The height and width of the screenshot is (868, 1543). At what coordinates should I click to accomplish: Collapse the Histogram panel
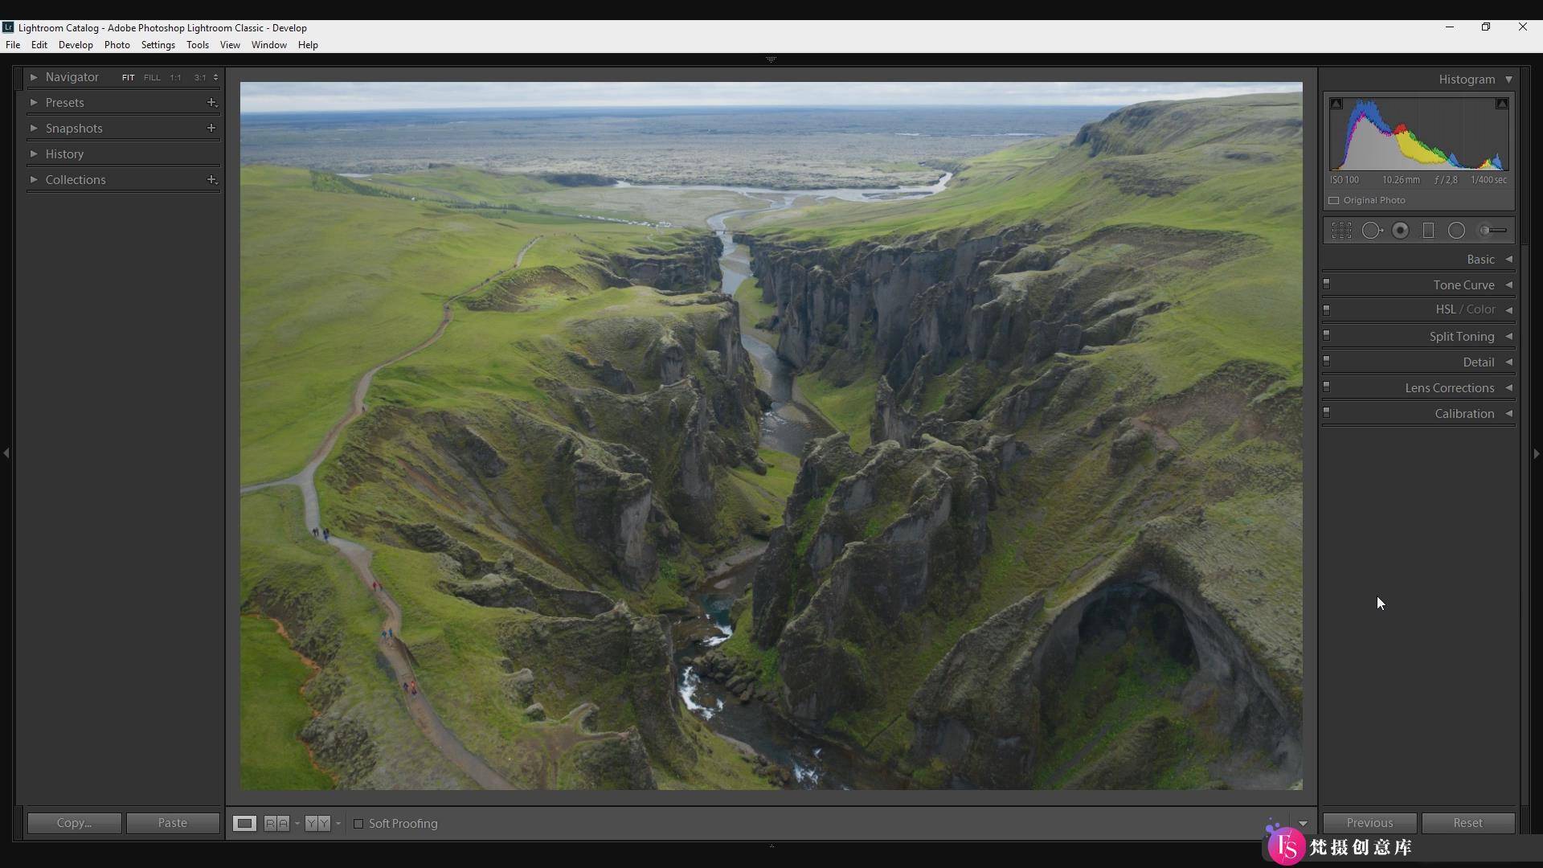(1508, 79)
